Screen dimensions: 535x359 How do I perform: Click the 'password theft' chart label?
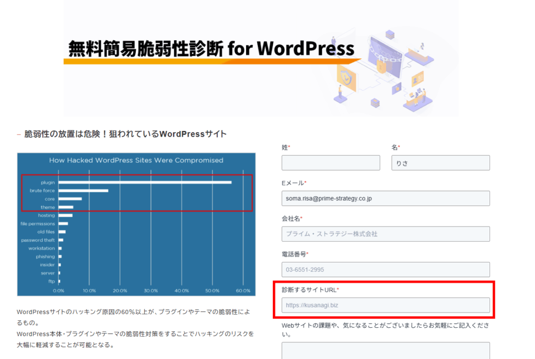tap(38, 240)
